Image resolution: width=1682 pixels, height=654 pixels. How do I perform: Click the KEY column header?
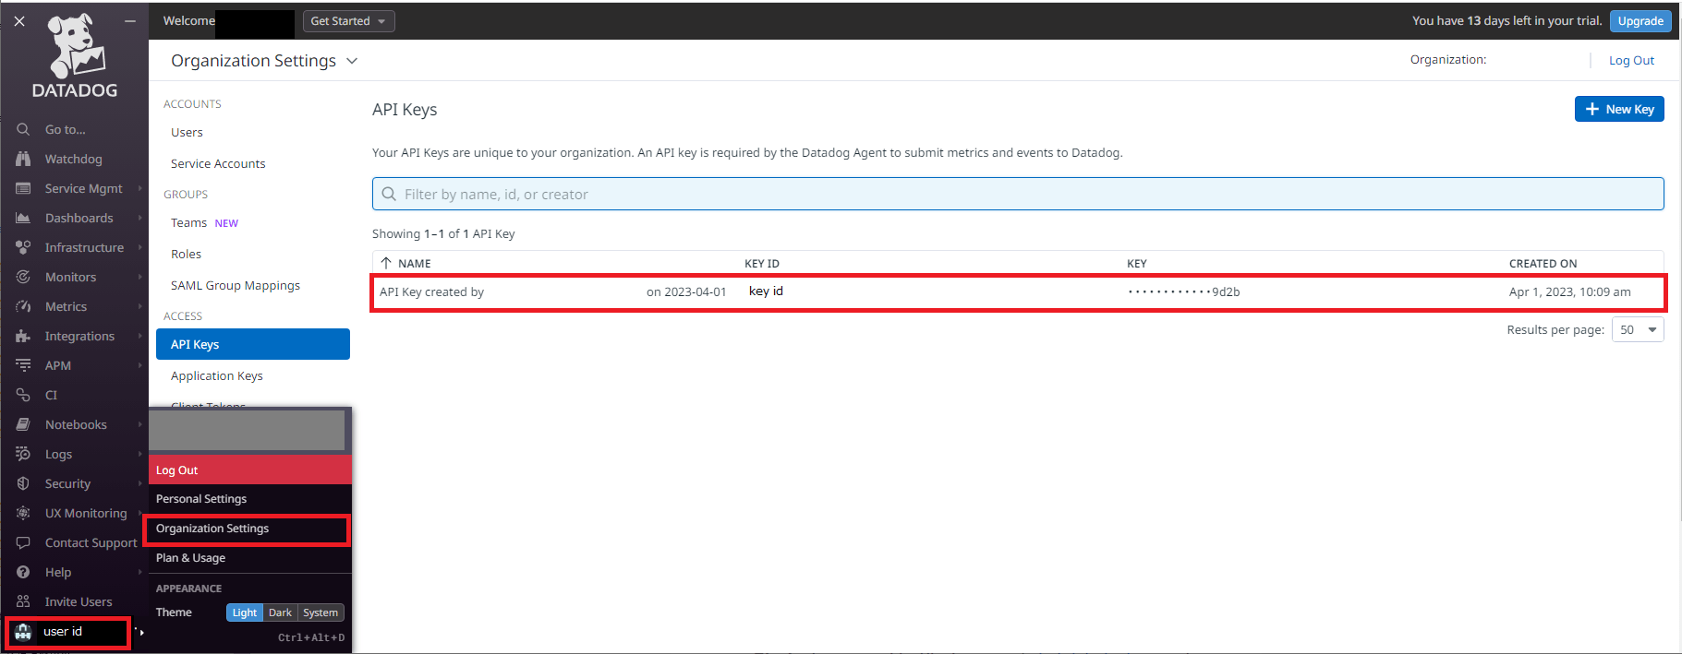coord(1137,264)
